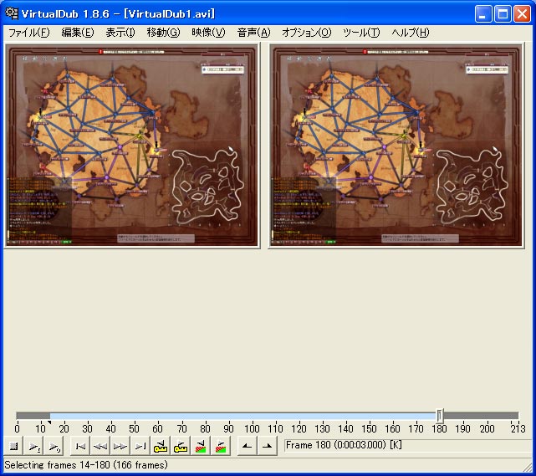Maximize the VirtualDub window
Image resolution: width=536 pixels, height=476 pixels.
503,14
